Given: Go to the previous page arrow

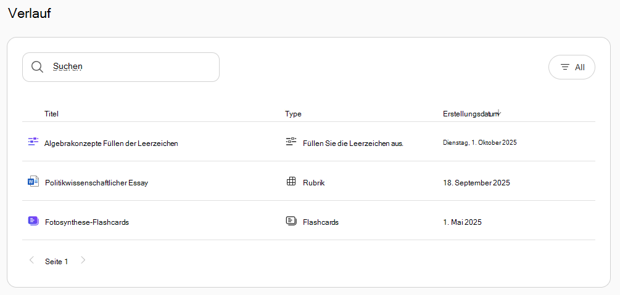Looking at the screenshot, I should coord(31,260).
